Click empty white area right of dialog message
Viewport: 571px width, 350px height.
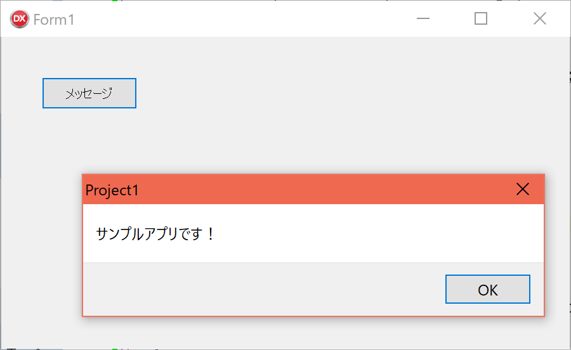(379, 233)
